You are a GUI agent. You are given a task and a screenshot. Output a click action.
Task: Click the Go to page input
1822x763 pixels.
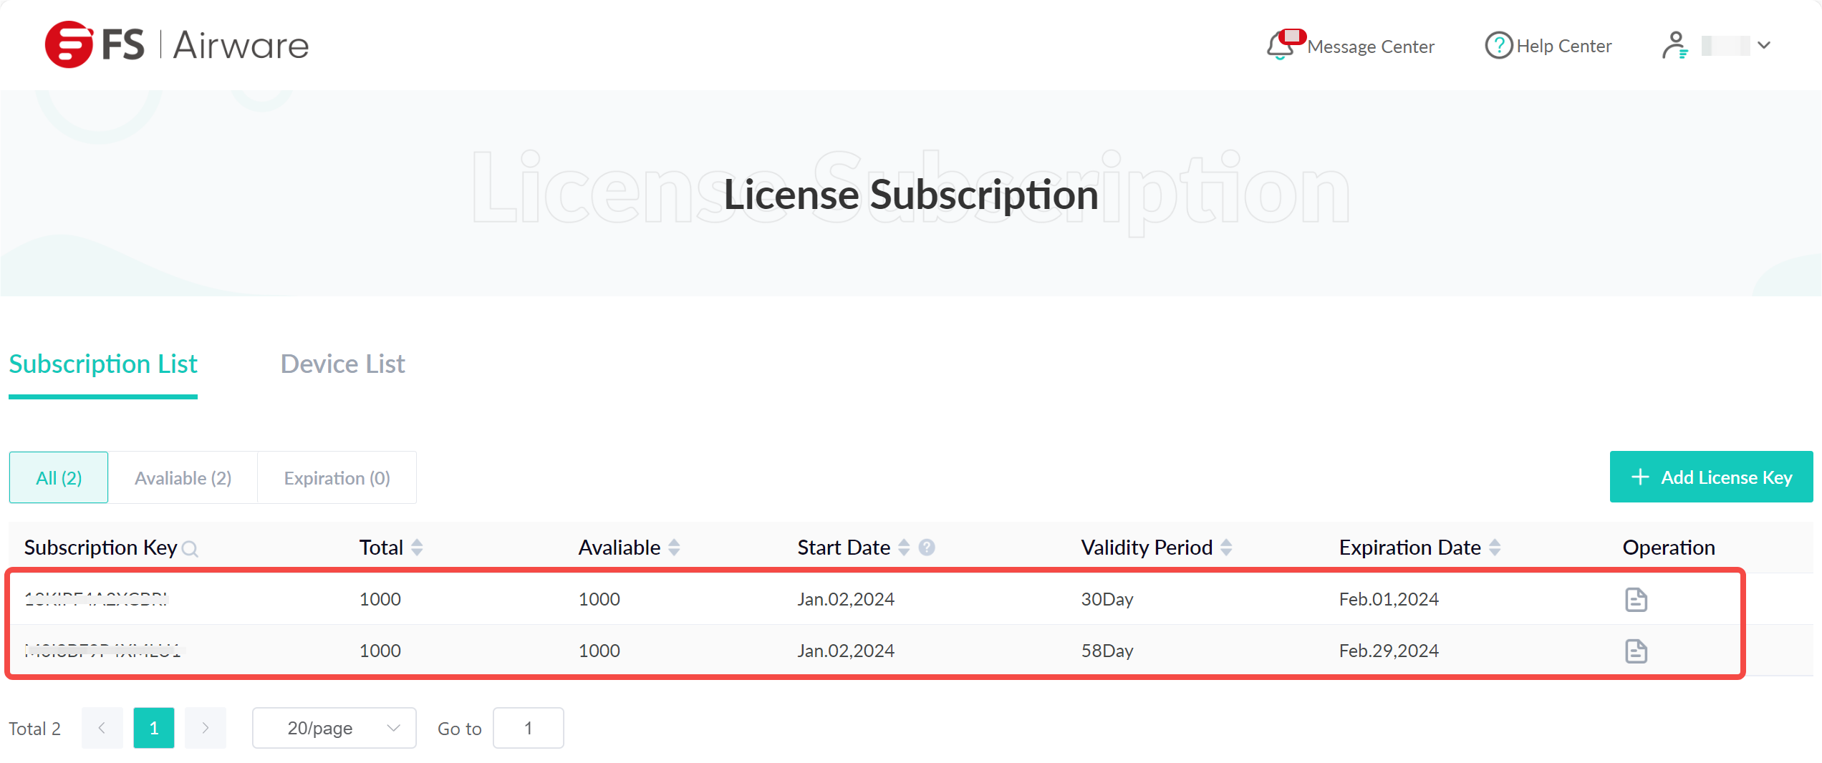pyautogui.click(x=528, y=728)
